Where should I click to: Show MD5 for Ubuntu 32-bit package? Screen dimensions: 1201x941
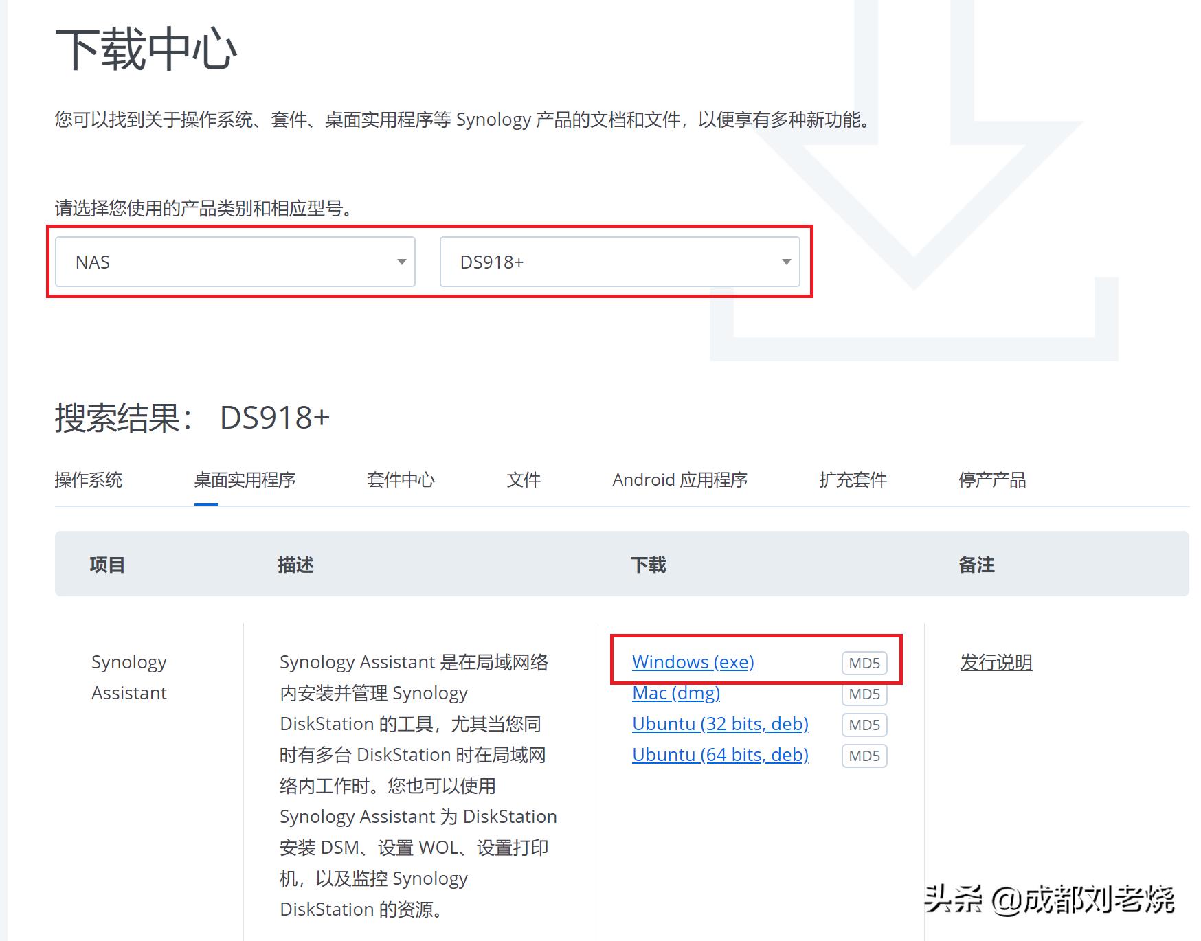[x=864, y=725]
